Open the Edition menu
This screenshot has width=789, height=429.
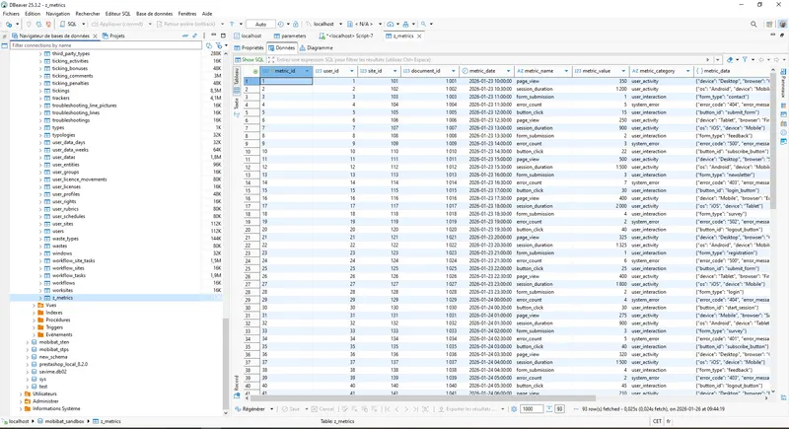(x=33, y=14)
